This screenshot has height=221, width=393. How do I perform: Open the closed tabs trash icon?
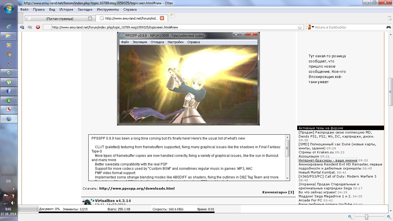[389, 18]
